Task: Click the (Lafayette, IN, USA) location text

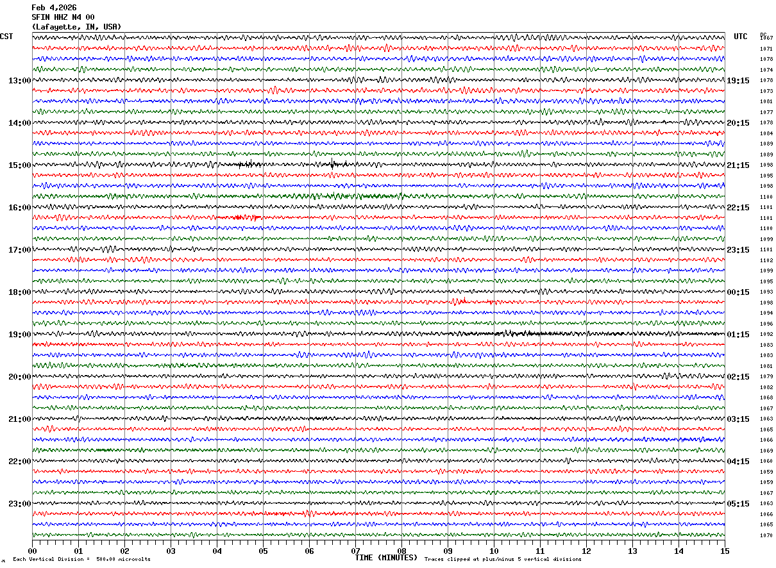Action: pyautogui.click(x=76, y=27)
